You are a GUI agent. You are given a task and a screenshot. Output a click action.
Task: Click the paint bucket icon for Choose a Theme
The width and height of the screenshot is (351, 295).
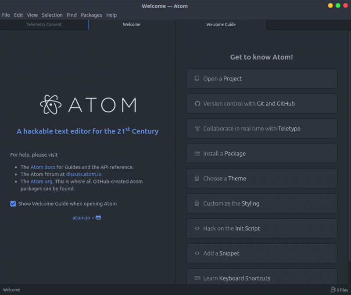tap(196, 178)
